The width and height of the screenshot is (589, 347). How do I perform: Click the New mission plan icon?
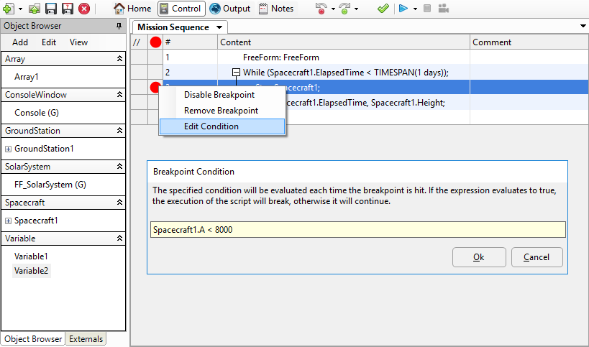tap(8, 8)
